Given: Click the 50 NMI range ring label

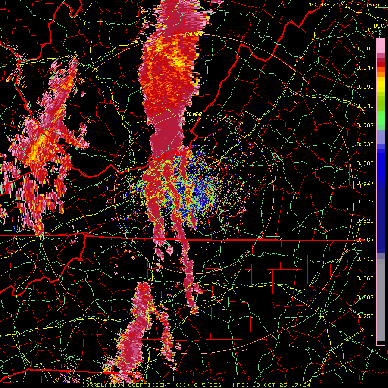Looking at the screenshot, I should 194,114.
